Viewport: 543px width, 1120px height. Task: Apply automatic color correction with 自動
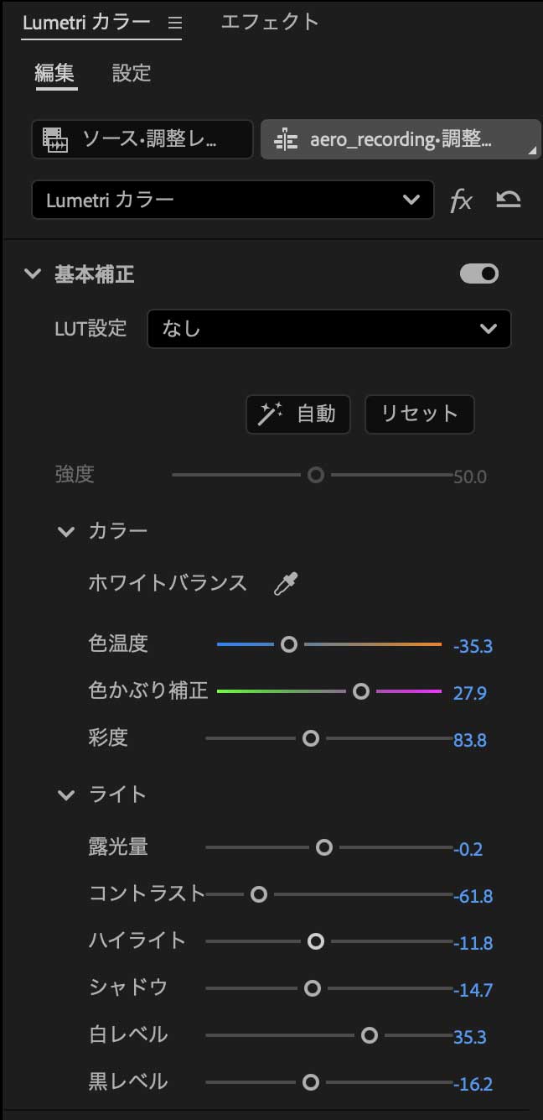(x=298, y=414)
